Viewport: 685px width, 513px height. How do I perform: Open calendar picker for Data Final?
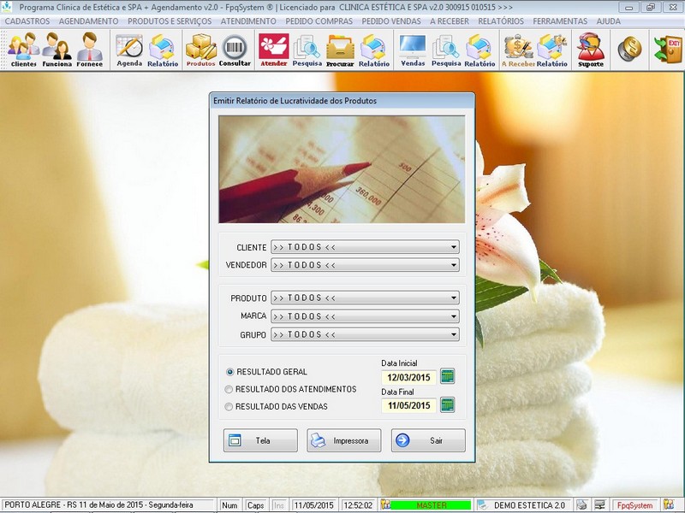click(x=447, y=404)
